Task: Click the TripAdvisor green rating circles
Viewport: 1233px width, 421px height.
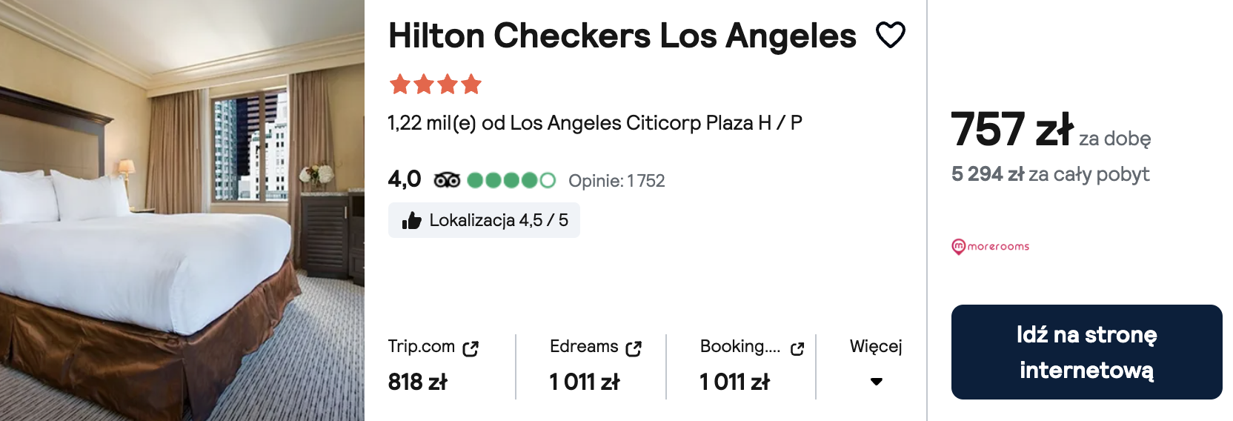Action: click(x=511, y=180)
